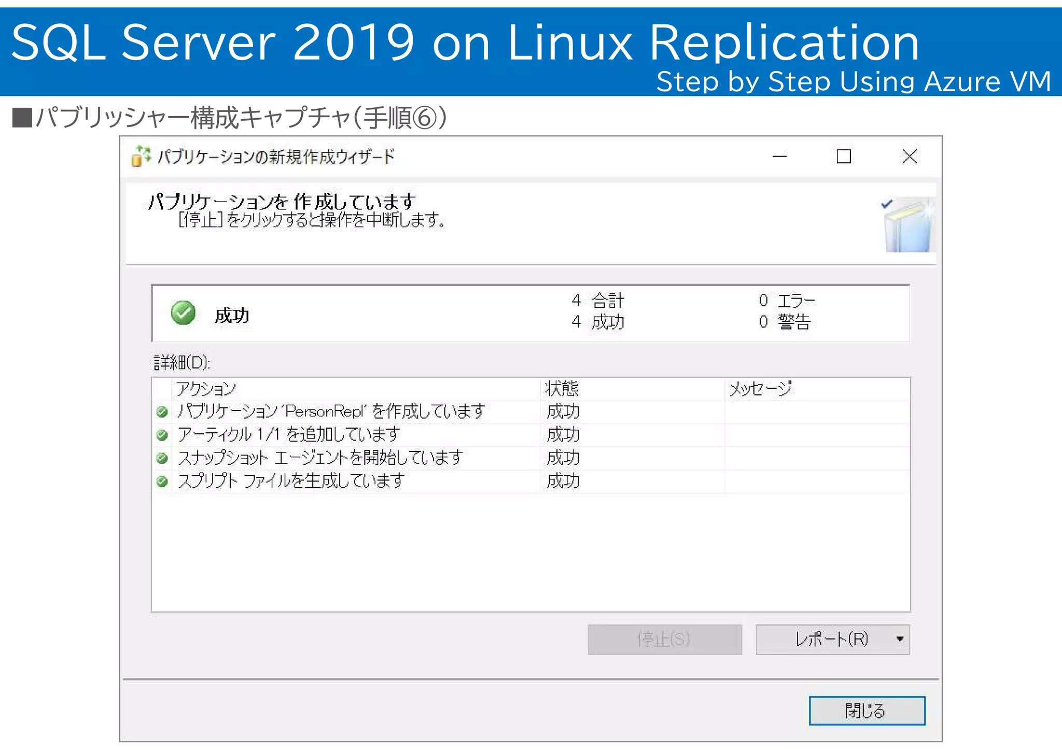Maximize the publication wizard window
The width and height of the screenshot is (1062, 750).
click(x=844, y=156)
